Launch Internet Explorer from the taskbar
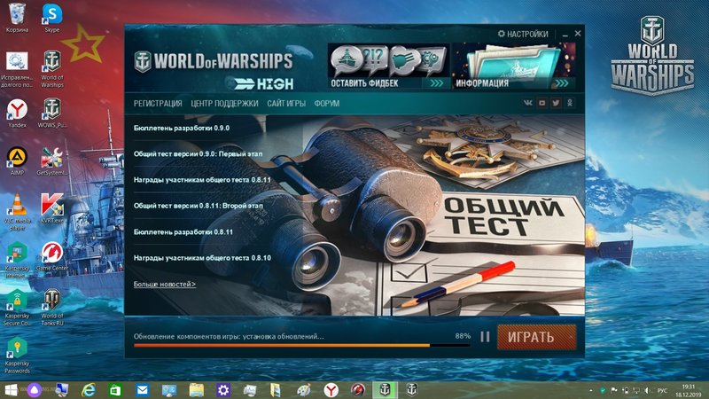 pos(88,390)
